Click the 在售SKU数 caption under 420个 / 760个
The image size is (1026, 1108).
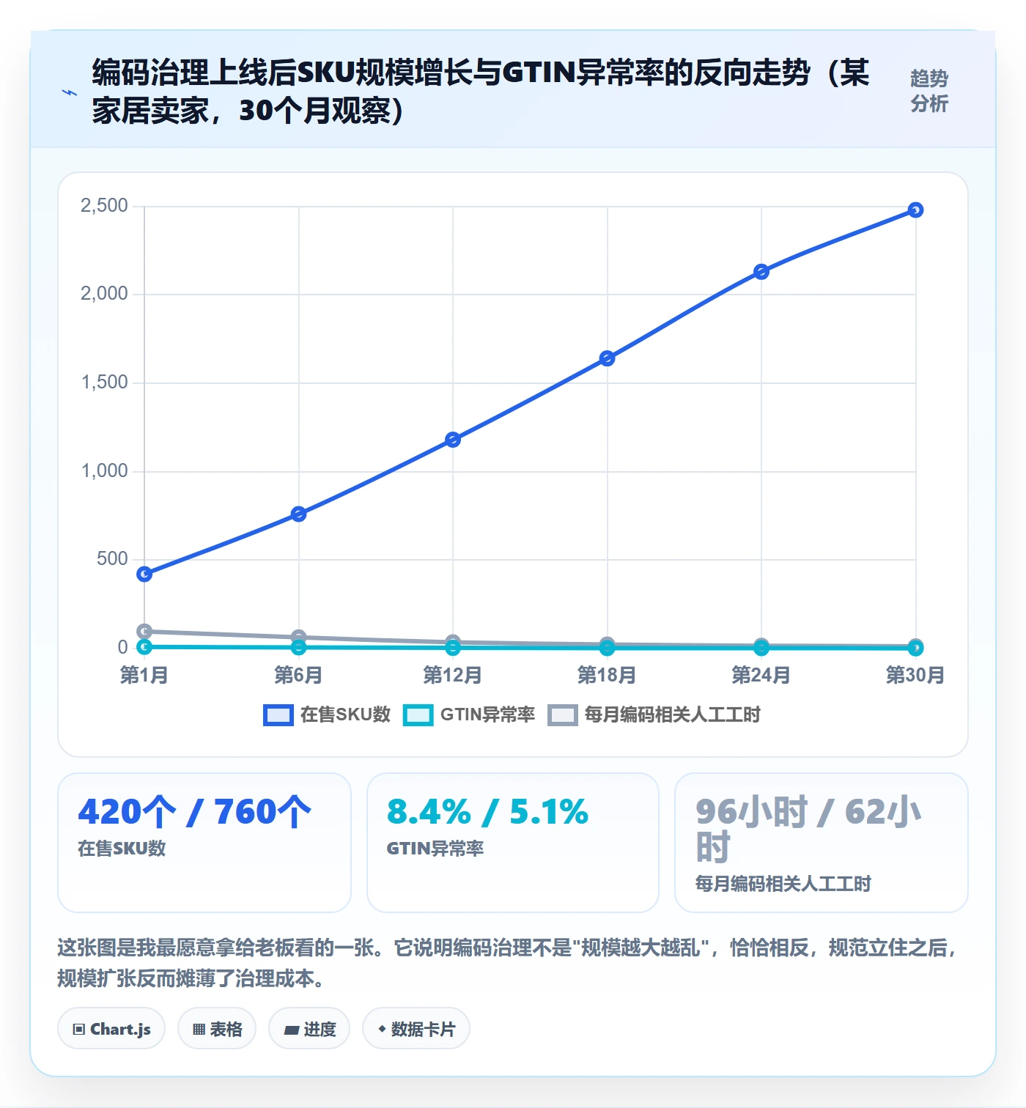point(122,849)
